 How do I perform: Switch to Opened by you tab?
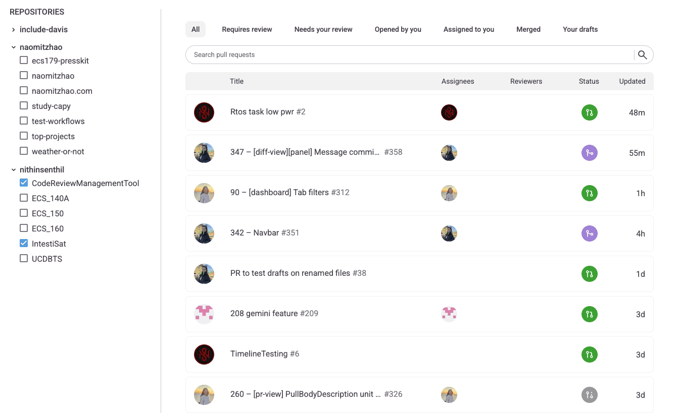pyautogui.click(x=398, y=29)
